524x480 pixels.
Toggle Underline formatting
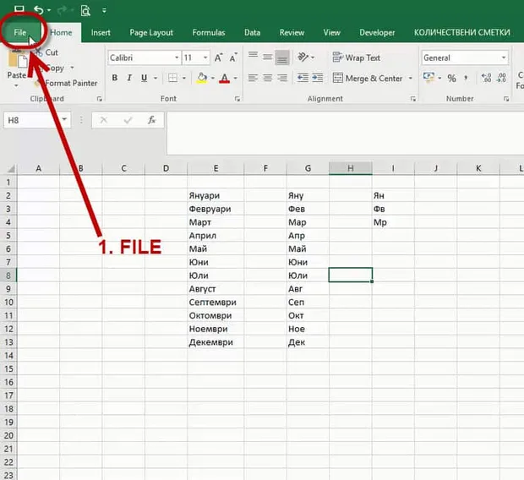click(144, 78)
